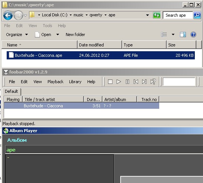Open foobar2000 File menu
The height and width of the screenshot is (183, 203).
point(12,82)
